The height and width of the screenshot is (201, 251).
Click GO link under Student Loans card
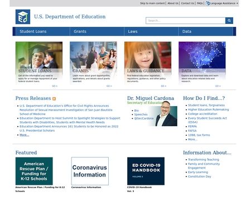(55, 86)
